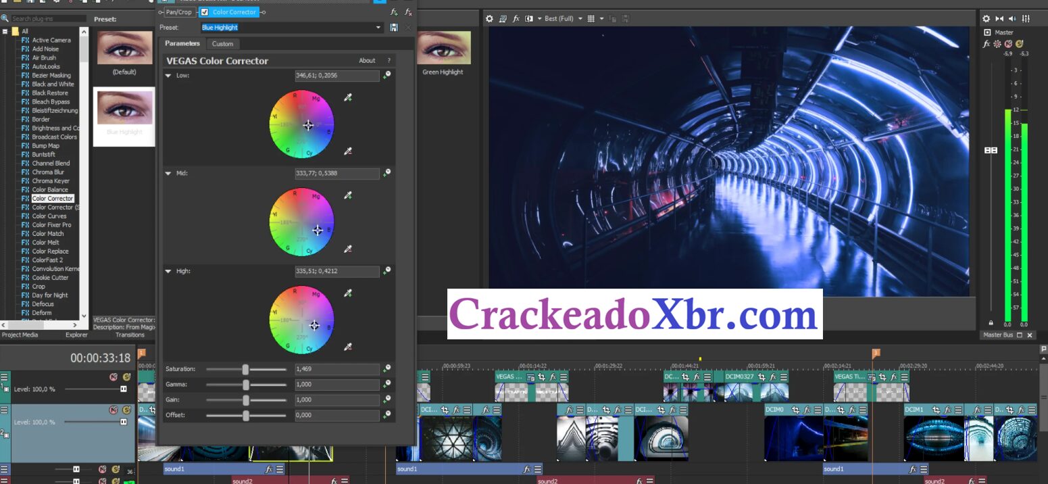The height and width of the screenshot is (484, 1048).
Task: Switch to the Custom tab
Action: [222, 44]
